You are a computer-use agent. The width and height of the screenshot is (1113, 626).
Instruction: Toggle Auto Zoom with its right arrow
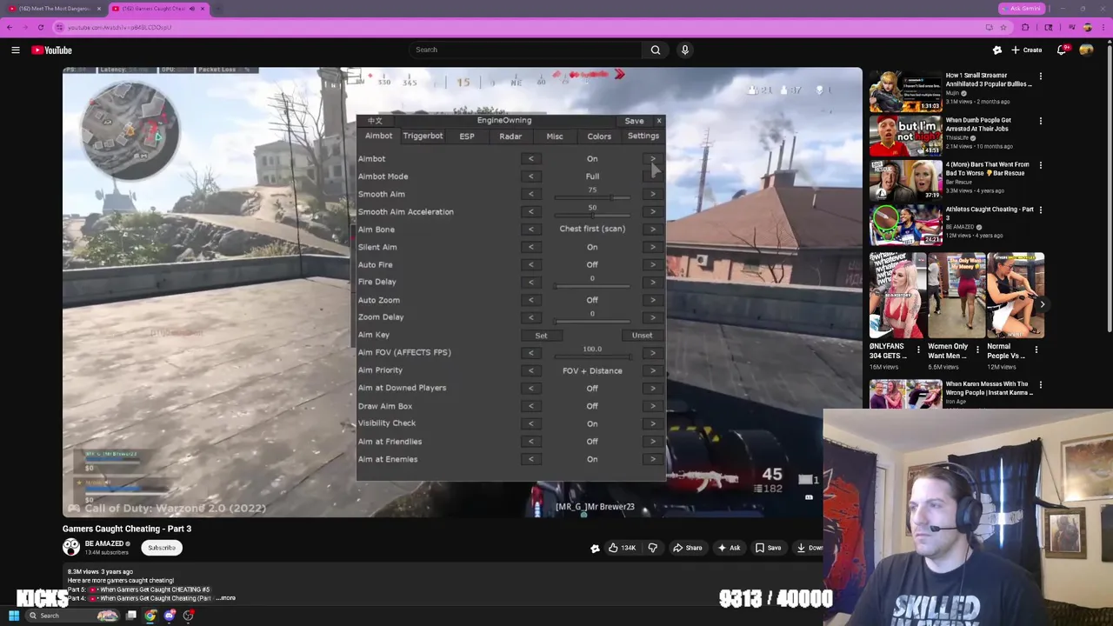tap(653, 300)
